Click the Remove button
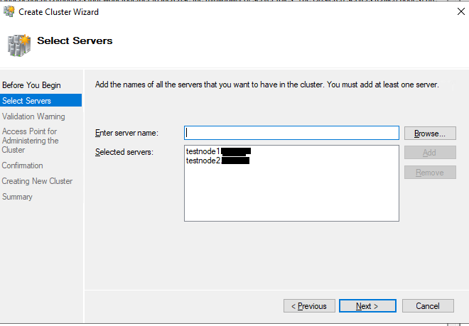The width and height of the screenshot is (469, 326). click(430, 173)
